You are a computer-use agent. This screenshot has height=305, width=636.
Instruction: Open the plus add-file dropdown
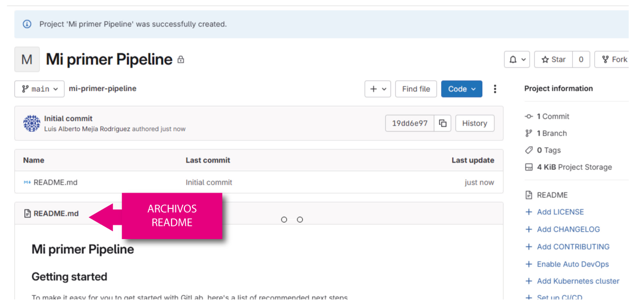377,89
